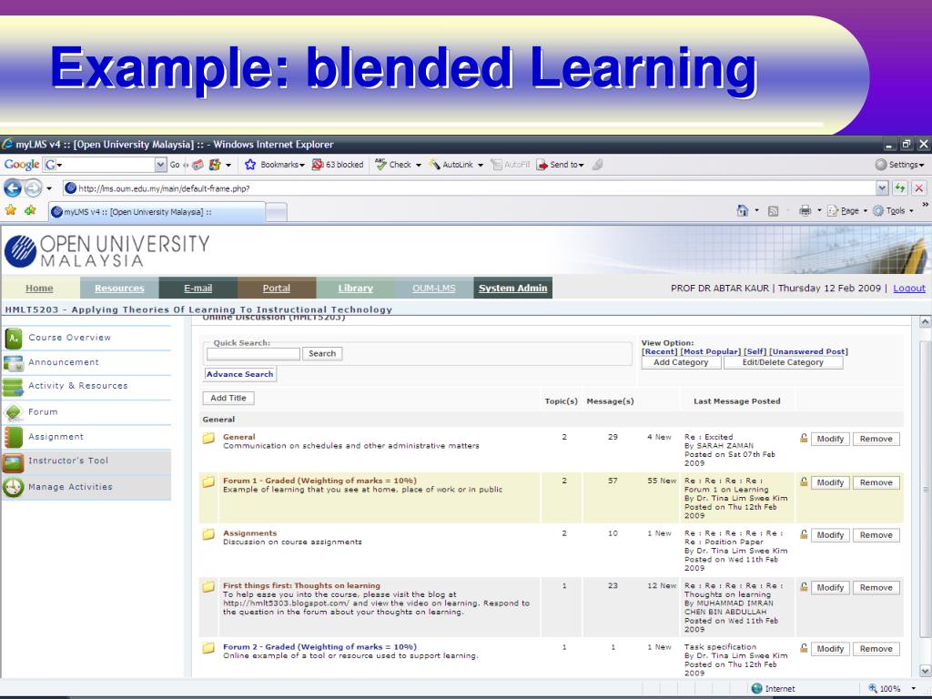Click the Advance Search button
932x699 pixels.
pyautogui.click(x=240, y=374)
